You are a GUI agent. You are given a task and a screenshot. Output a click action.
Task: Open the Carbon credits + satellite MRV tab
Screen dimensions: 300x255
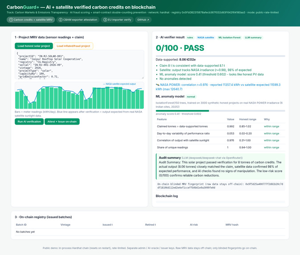click(31, 20)
